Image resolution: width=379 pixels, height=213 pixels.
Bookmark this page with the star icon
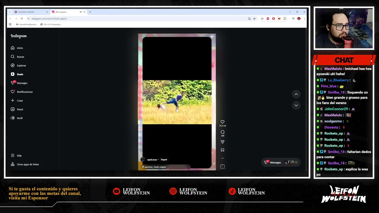coord(254,19)
